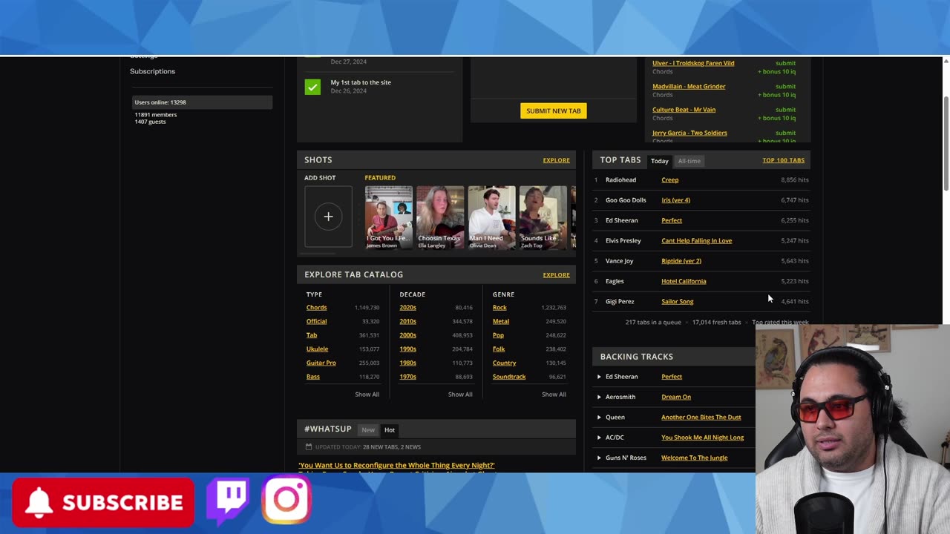Open Cant Help Falling In Love tab
Screen dimensions: 950x534
[x=696, y=240]
